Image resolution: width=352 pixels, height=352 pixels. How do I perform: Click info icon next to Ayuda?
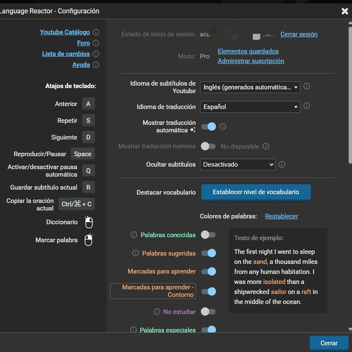click(96, 65)
